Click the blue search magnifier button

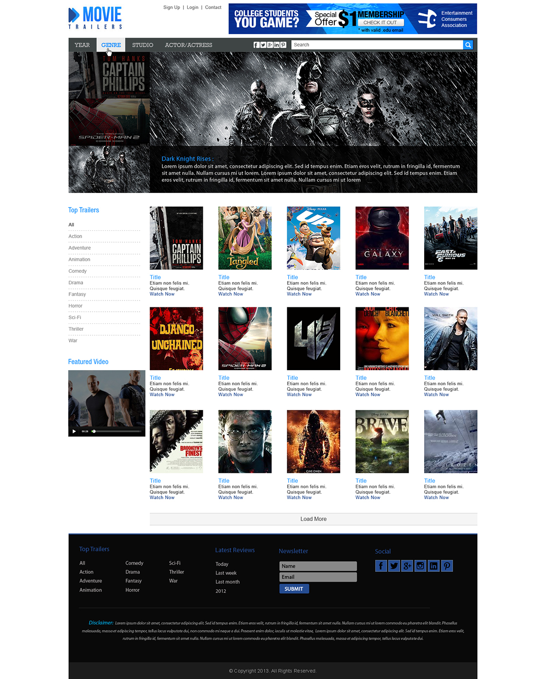(468, 45)
